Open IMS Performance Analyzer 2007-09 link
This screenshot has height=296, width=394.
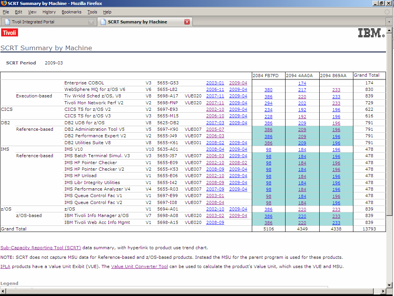(215, 189)
